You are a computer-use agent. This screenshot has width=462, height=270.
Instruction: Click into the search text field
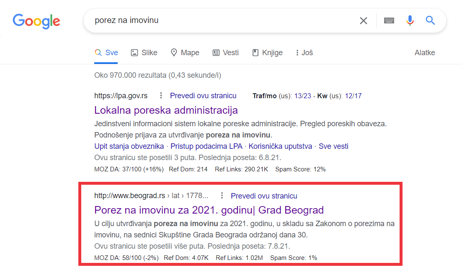[218, 20]
